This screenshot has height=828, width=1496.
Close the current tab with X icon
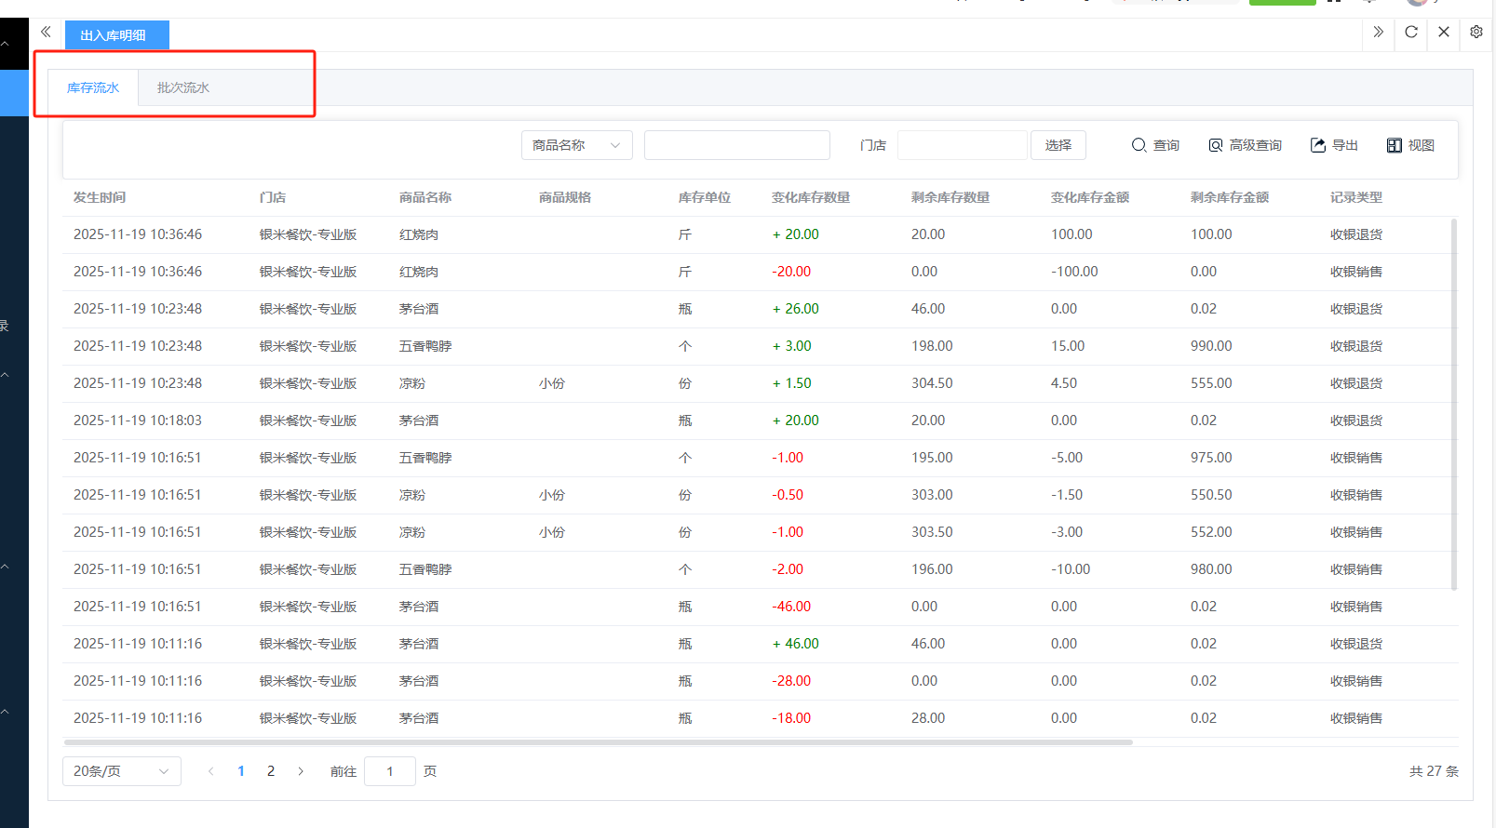[x=1444, y=33]
